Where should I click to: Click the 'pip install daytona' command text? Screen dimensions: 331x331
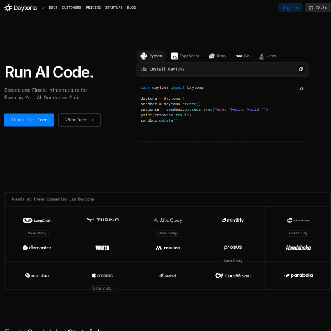coord(162,69)
